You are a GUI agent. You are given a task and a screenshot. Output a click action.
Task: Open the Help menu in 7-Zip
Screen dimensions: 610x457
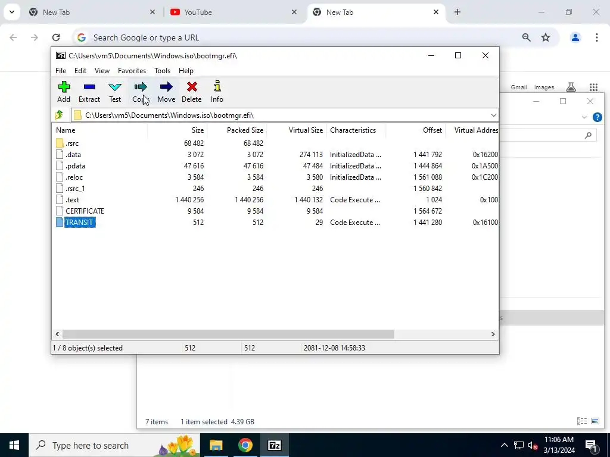point(186,71)
